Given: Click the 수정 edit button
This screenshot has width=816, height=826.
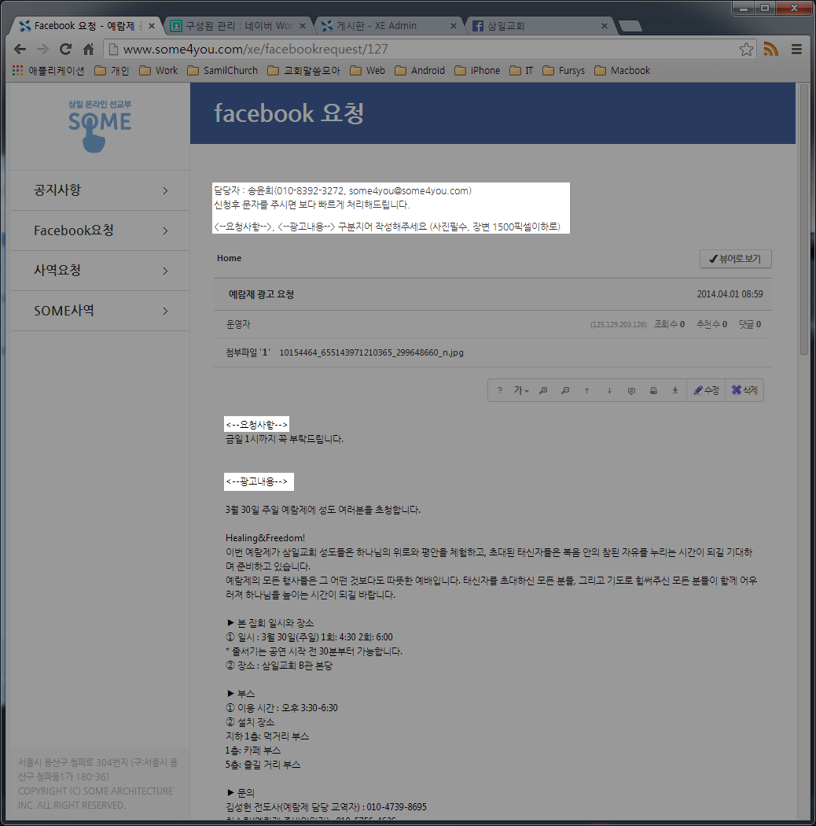Looking at the screenshot, I should (705, 389).
